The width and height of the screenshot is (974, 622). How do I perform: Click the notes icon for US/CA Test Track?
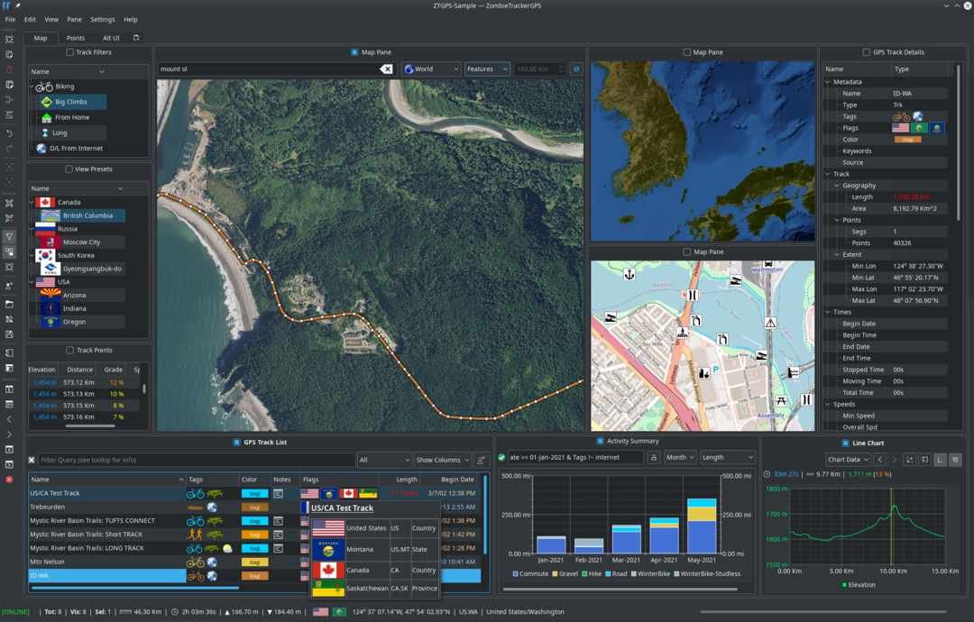point(278,494)
